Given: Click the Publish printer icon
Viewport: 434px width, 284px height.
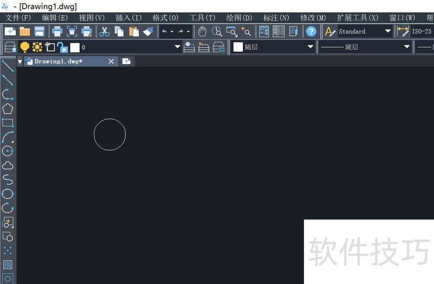Looking at the screenshot, I should [x=87, y=31].
